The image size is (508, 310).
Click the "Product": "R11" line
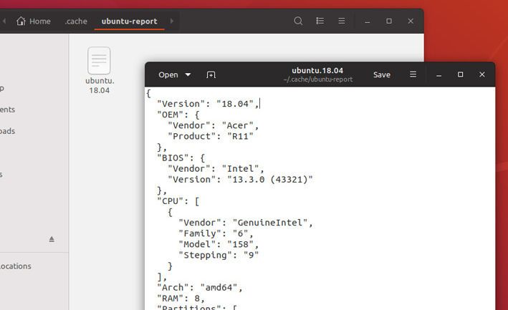click(x=211, y=136)
